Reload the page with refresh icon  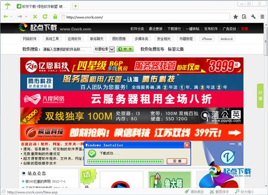point(45,16)
